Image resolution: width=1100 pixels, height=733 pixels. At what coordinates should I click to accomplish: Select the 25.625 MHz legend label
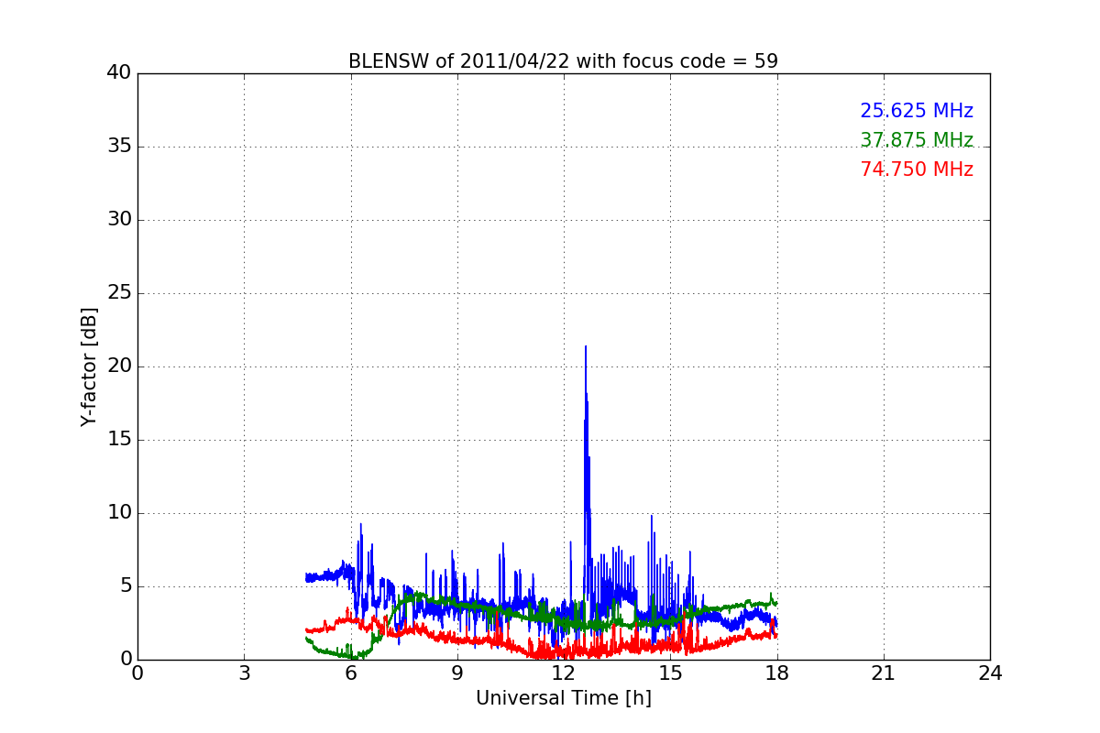[x=917, y=111]
